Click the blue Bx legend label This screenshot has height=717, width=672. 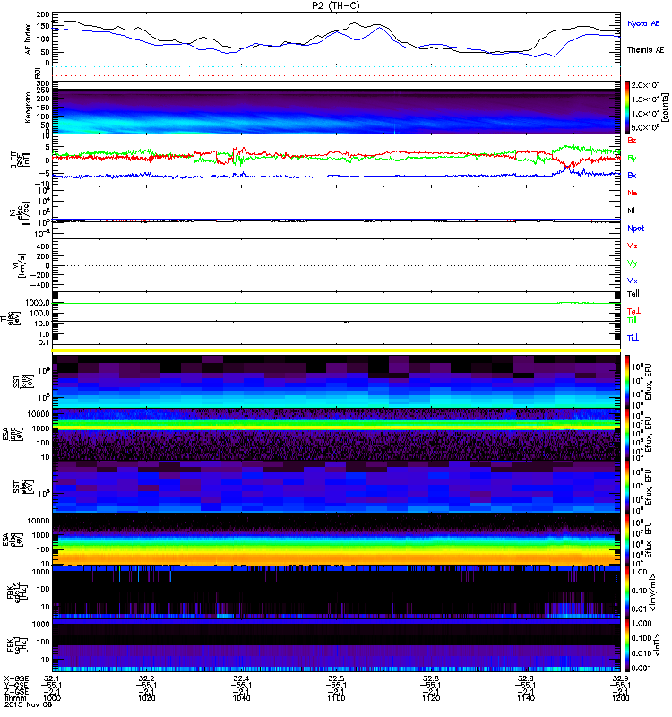click(632, 175)
